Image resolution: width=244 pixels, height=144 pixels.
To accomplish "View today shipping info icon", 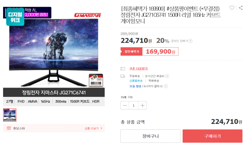I will coord(166,86).
